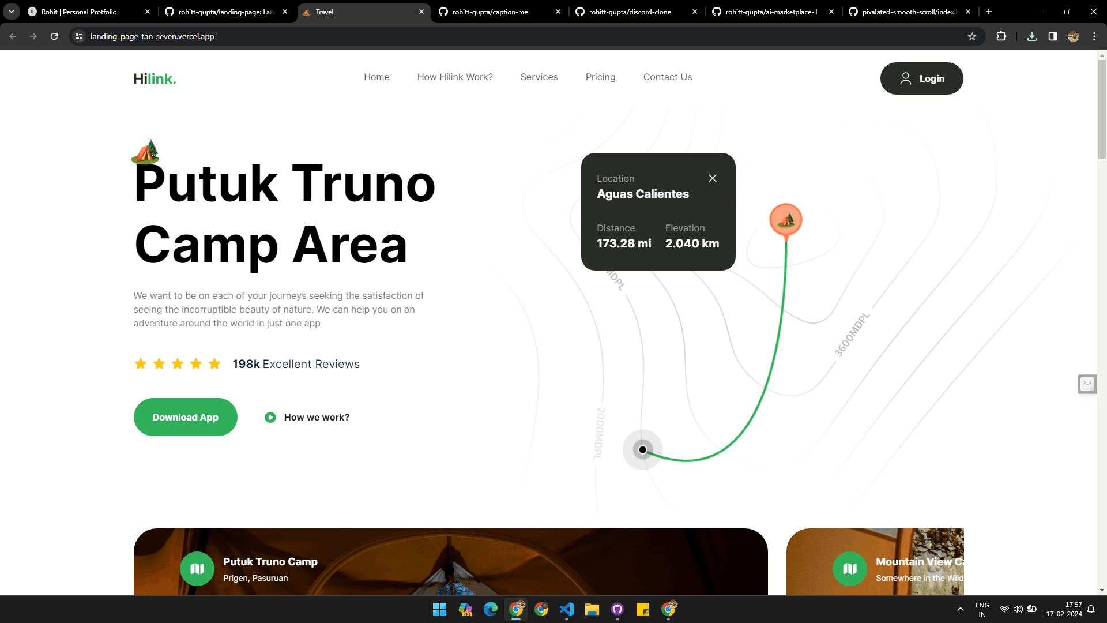Open the Pricing menu item
This screenshot has height=623, width=1107.
[600, 77]
